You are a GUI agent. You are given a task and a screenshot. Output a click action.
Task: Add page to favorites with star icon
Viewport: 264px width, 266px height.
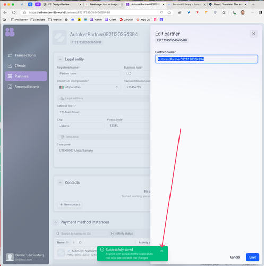(x=169, y=12)
